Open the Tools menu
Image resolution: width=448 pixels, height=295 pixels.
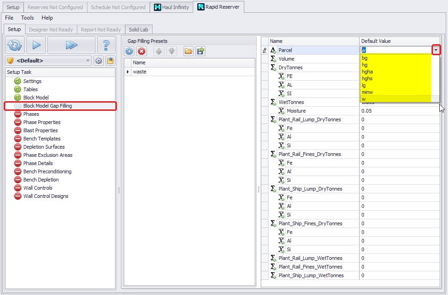tap(27, 18)
